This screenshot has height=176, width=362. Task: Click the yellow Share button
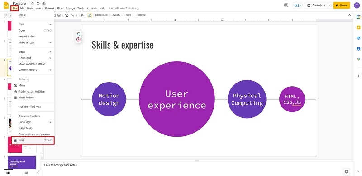tap(342, 5)
